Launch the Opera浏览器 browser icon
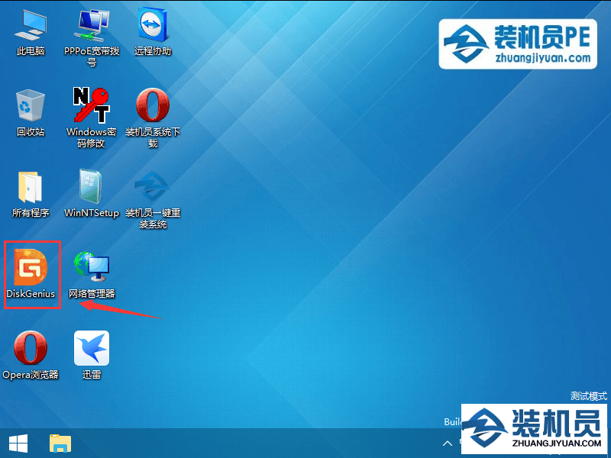The width and height of the screenshot is (611, 458). [31, 355]
